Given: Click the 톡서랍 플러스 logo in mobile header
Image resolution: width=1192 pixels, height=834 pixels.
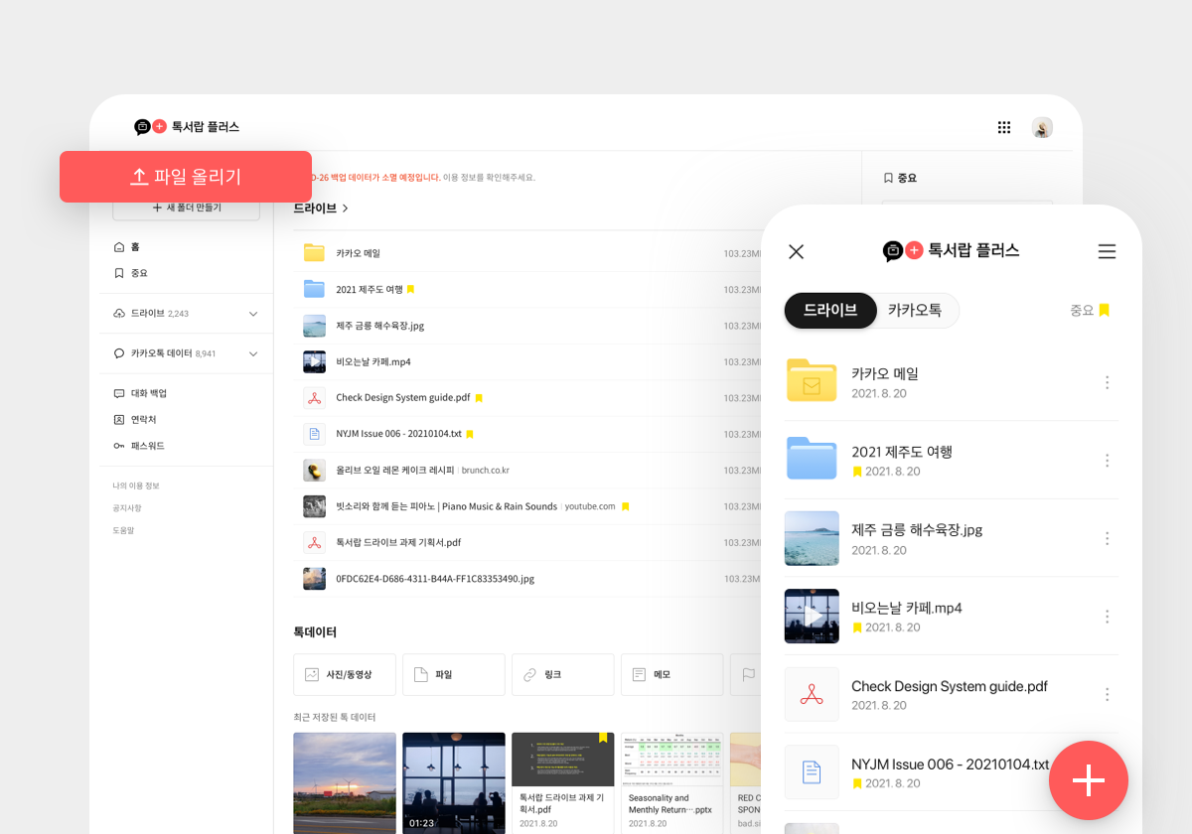Looking at the screenshot, I should tap(952, 250).
